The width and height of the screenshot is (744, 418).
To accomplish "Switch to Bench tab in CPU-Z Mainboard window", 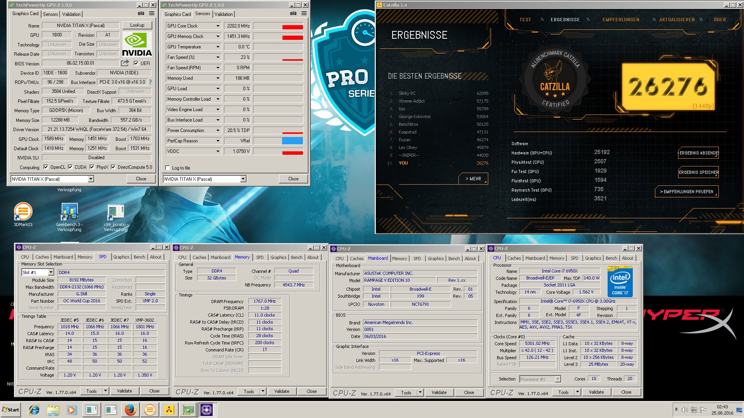I will (x=454, y=259).
